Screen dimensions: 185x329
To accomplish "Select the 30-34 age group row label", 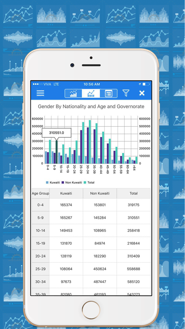I will click(41, 282).
